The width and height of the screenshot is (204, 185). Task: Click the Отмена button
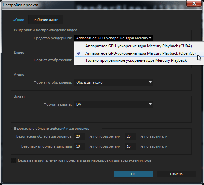(x=176, y=174)
